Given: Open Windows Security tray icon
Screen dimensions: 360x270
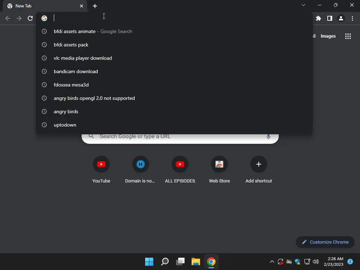Looking at the screenshot, I should coord(298,262).
